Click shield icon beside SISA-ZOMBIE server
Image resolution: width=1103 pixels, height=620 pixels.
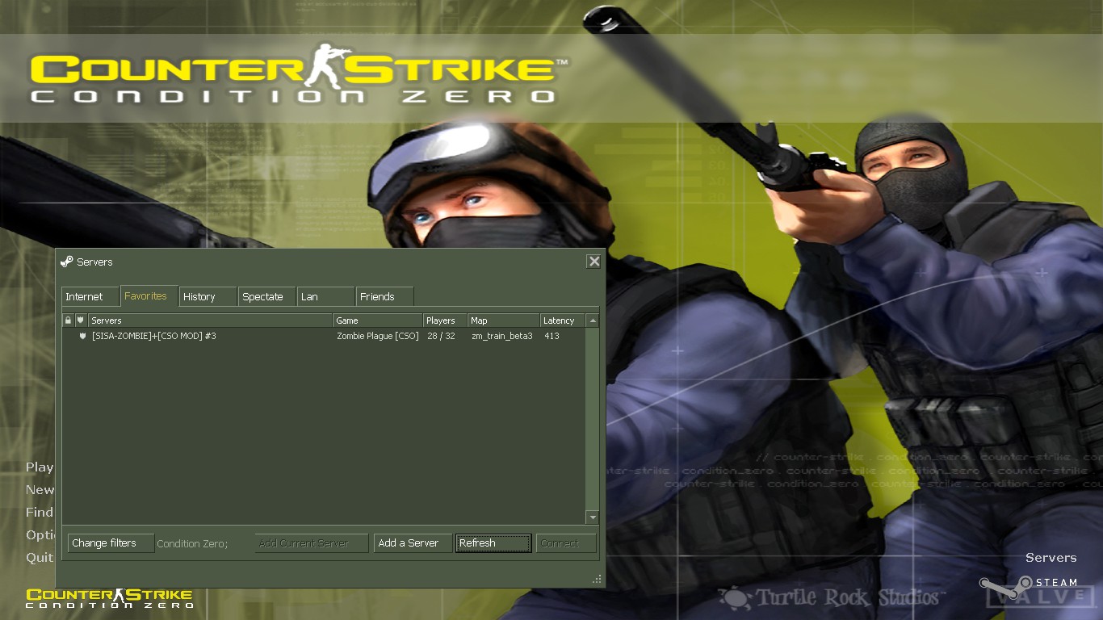pos(82,336)
